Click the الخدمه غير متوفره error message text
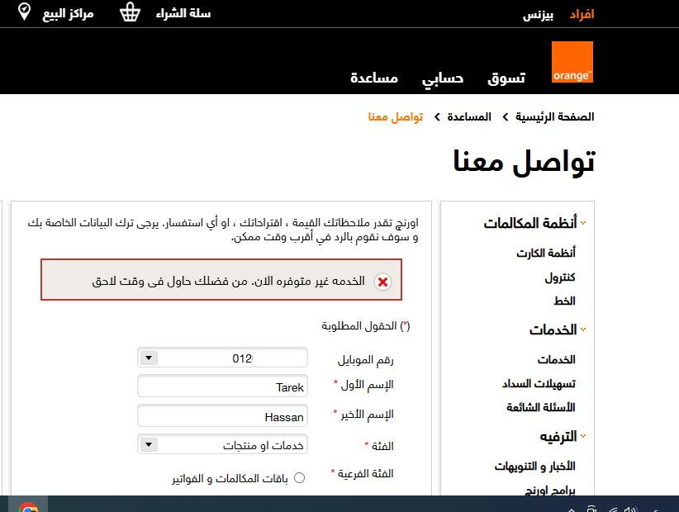The width and height of the screenshot is (679, 512). click(x=228, y=282)
